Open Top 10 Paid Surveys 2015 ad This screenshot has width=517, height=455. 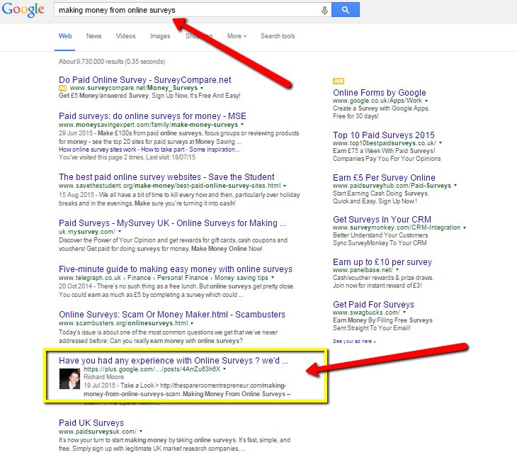pyautogui.click(x=383, y=135)
